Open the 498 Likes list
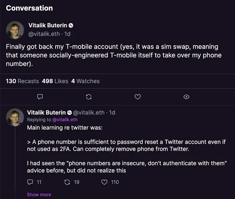The image size is (235, 199). pyautogui.click(x=55, y=81)
